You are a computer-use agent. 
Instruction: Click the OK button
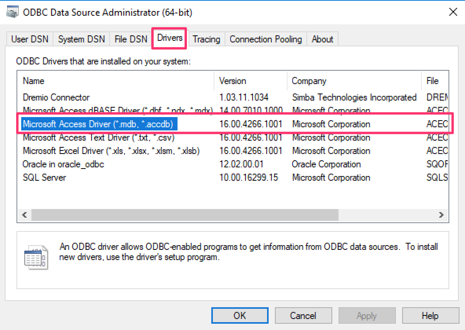tap(240, 315)
